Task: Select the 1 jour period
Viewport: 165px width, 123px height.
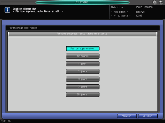Action: point(83,64)
